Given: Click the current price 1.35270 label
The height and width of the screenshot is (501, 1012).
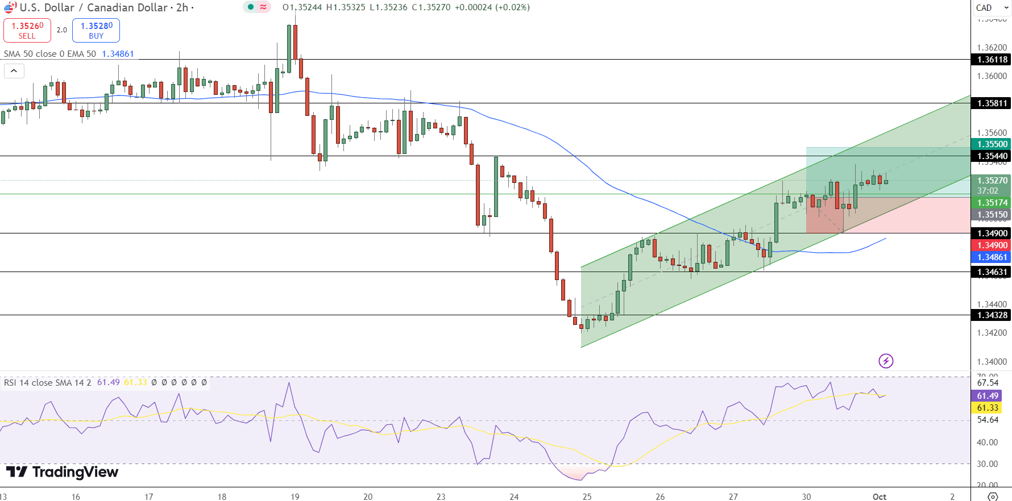Looking at the screenshot, I should pyautogui.click(x=991, y=181).
